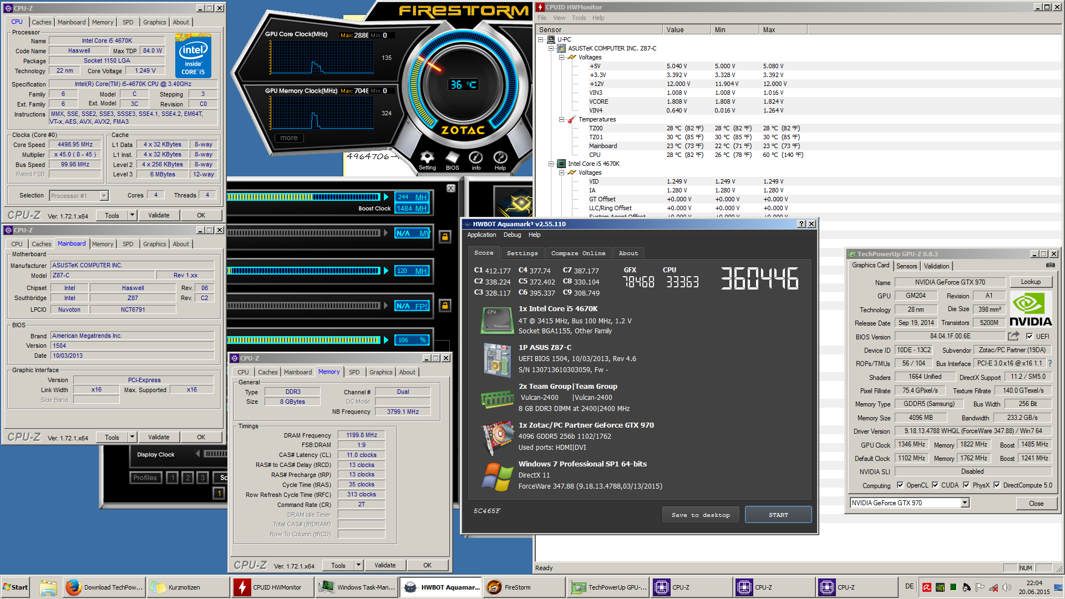Collapse the Intel Core i5 4670K node

click(551, 164)
